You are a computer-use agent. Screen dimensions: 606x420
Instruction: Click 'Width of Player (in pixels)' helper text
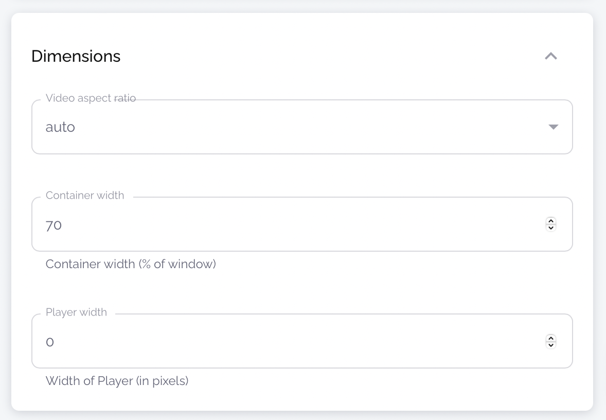tap(117, 381)
